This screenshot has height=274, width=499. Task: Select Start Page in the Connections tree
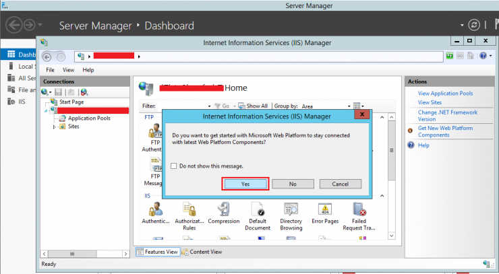(x=71, y=102)
